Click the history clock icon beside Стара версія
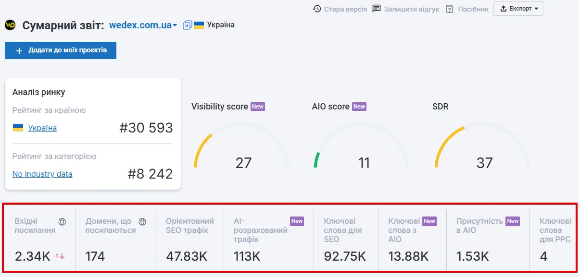Viewport: 580px width, 277px height. [316, 8]
